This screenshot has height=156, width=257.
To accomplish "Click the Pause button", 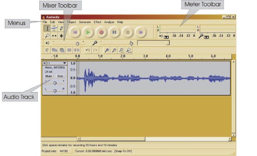I will [114, 32].
